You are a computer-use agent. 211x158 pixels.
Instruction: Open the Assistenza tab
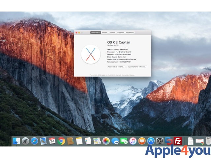pos(130,33)
